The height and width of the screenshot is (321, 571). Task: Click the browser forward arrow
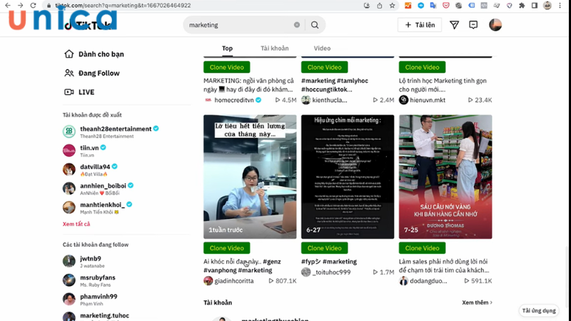point(21,6)
